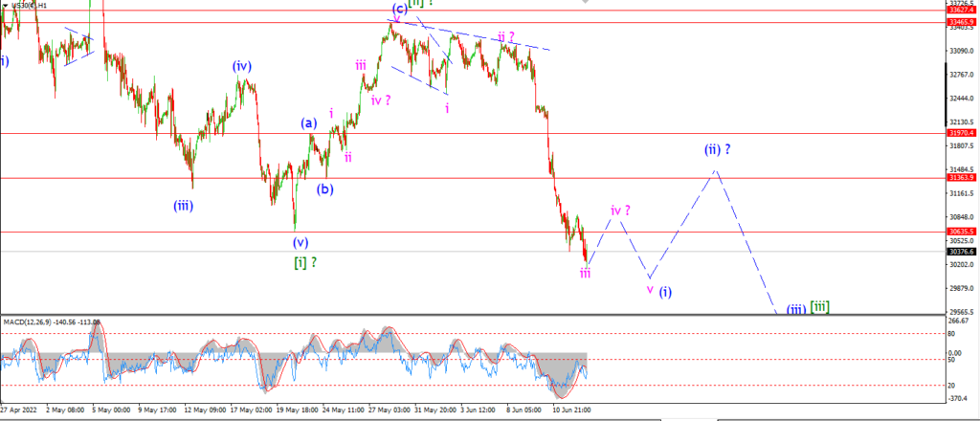Click the 10 Jun 21:00 time axis label
The height and width of the screenshot is (421, 980).
[x=572, y=410]
